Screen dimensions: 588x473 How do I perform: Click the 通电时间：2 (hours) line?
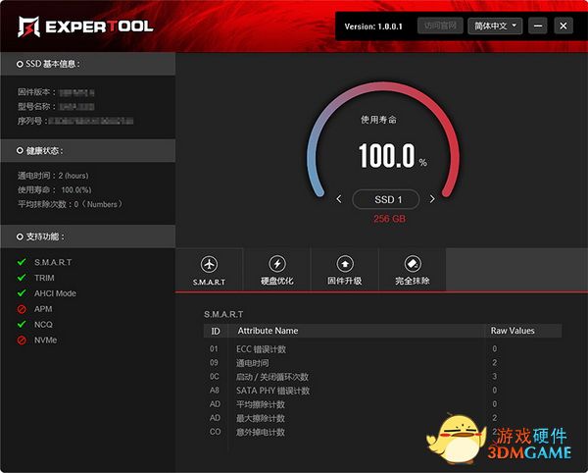click(x=53, y=176)
